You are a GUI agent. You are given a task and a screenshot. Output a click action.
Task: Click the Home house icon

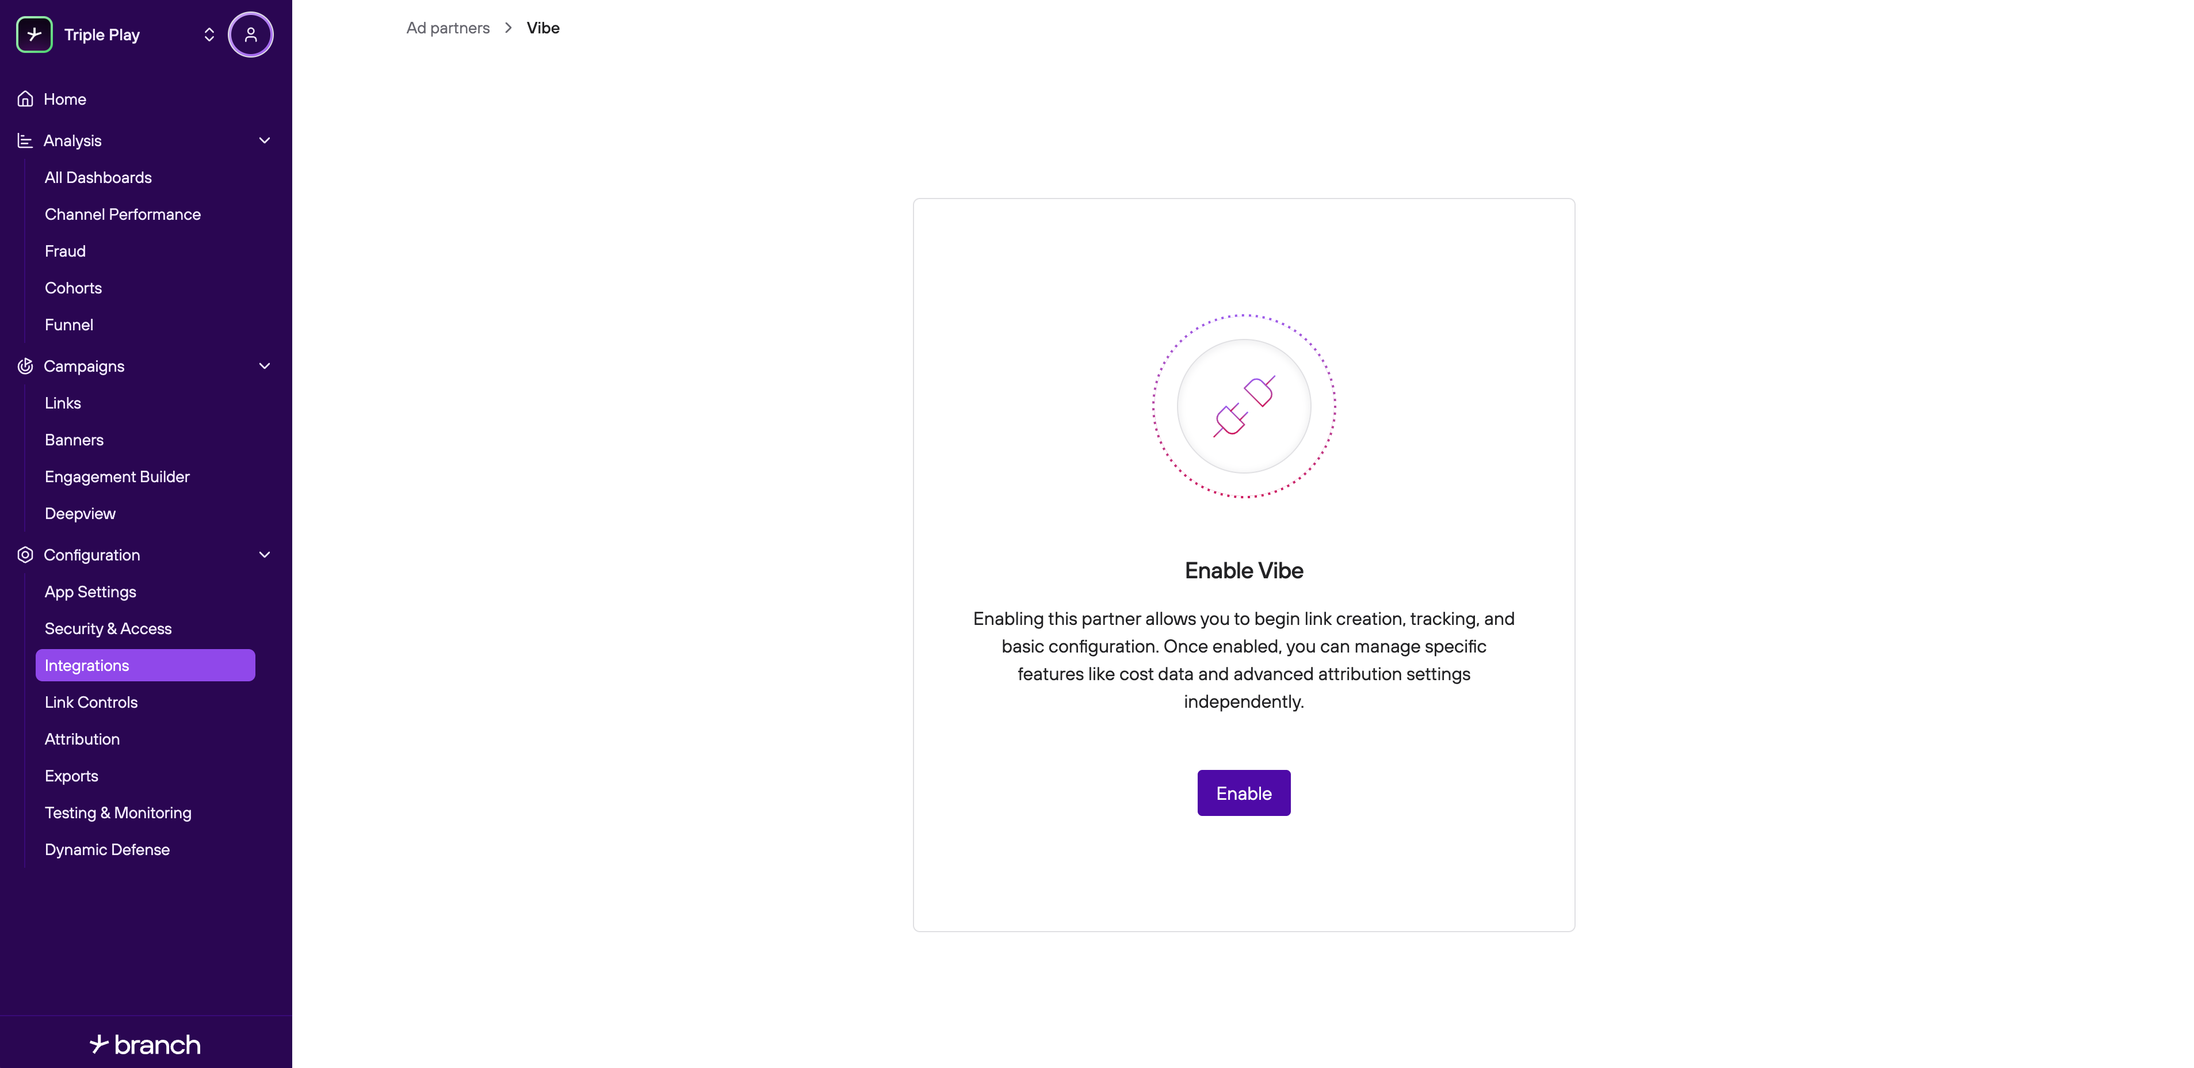(25, 99)
